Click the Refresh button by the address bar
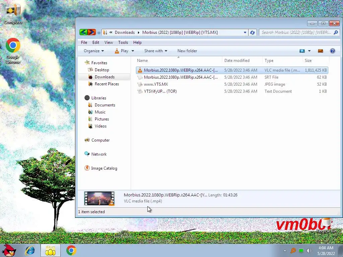The width and height of the screenshot is (343, 257). (252, 32)
